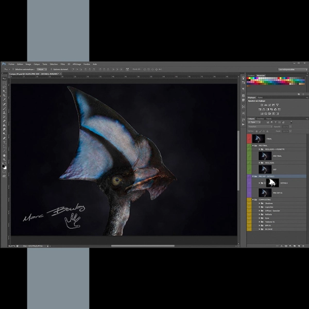Hide the PRE DEF 01 layer

coord(249,193)
